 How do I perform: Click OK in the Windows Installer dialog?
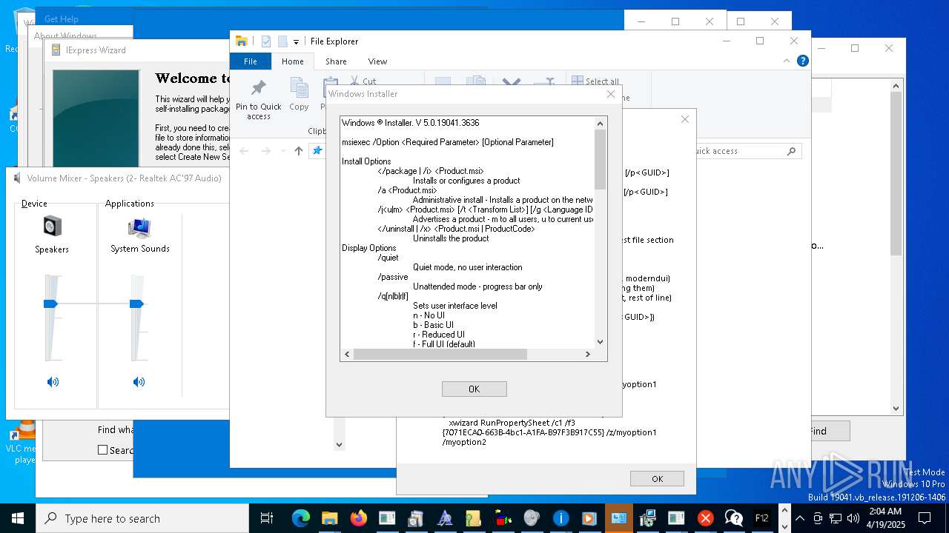pyautogui.click(x=474, y=389)
